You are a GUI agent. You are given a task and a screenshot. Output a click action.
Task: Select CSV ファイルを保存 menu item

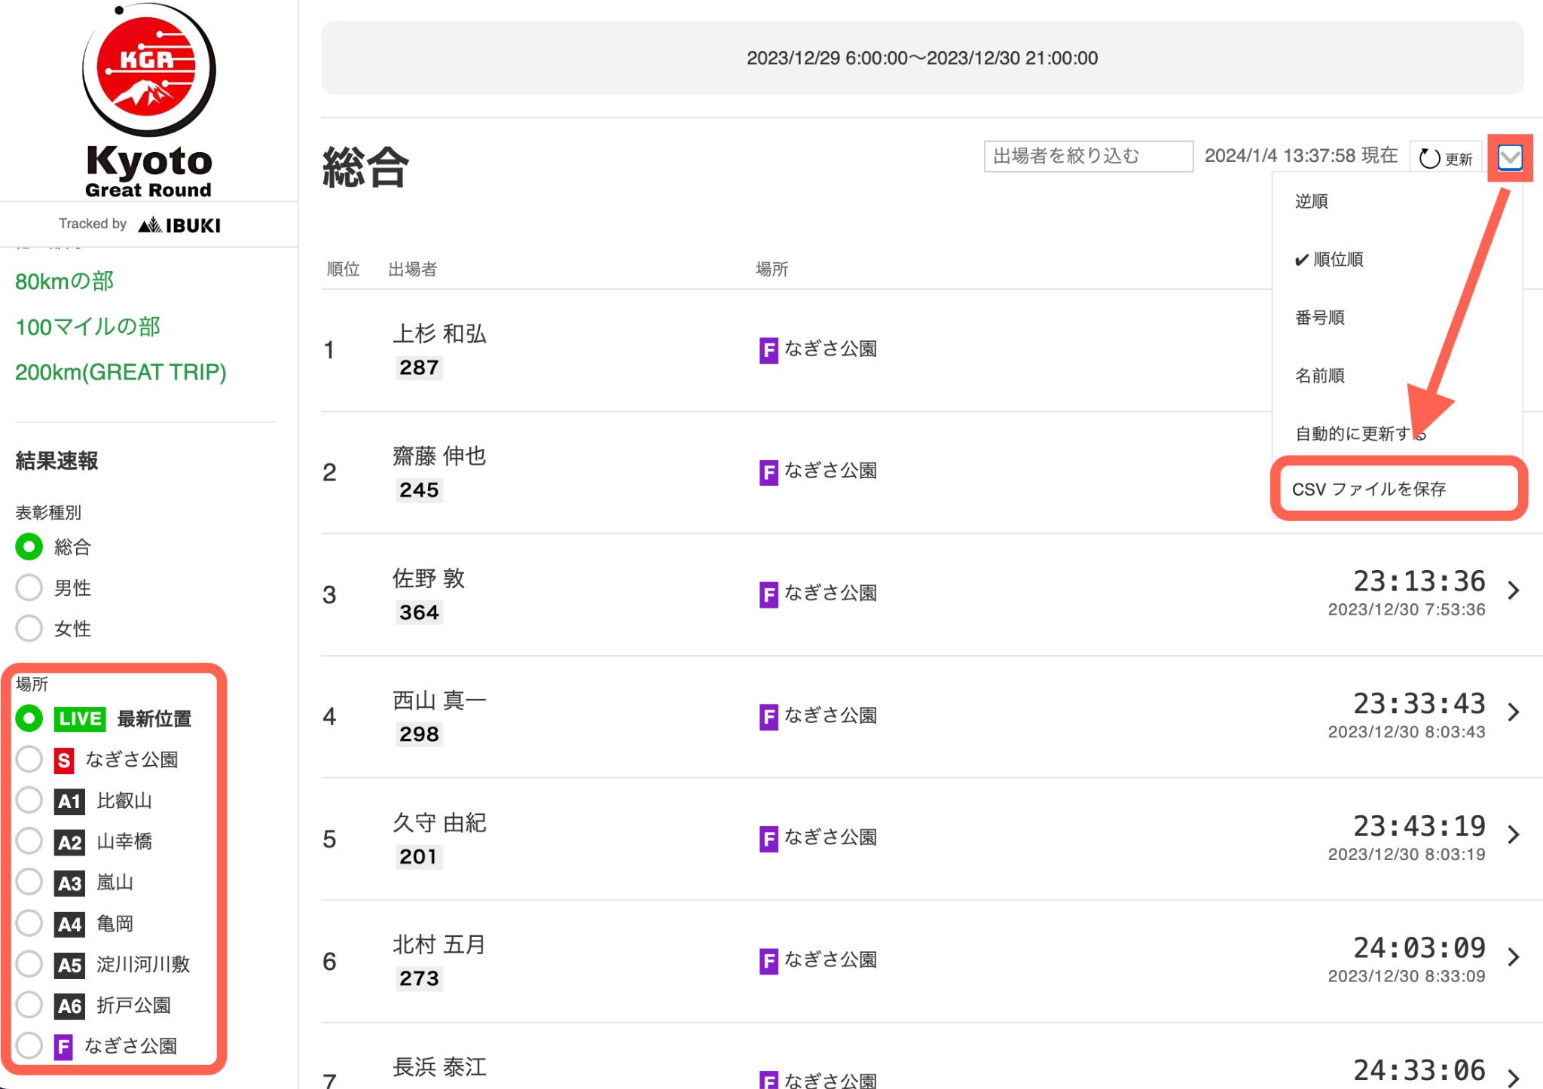pyautogui.click(x=1368, y=489)
